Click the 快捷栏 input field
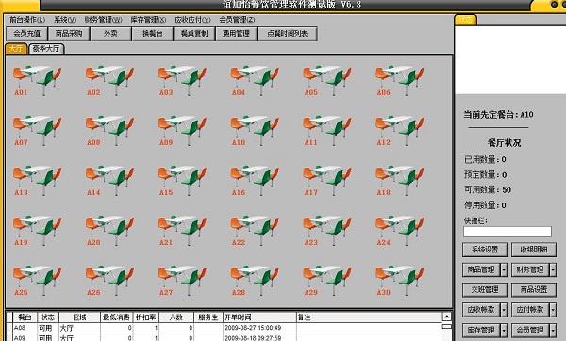 coord(508,232)
